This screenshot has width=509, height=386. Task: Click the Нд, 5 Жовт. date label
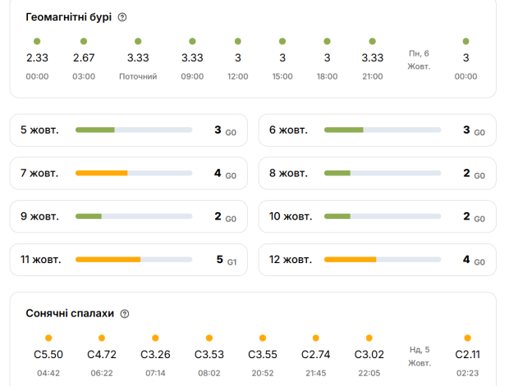pyautogui.click(x=420, y=356)
